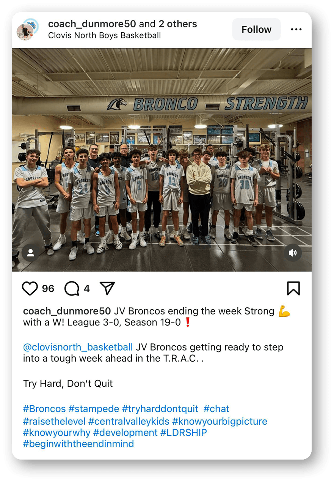Open Clovis North Boys Basketball location
This screenshot has height=482, width=334.
pyautogui.click(x=105, y=35)
